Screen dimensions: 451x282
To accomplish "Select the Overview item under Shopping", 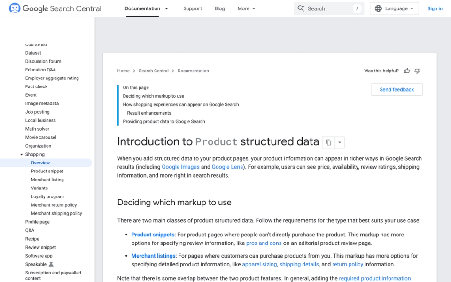I will (40, 163).
